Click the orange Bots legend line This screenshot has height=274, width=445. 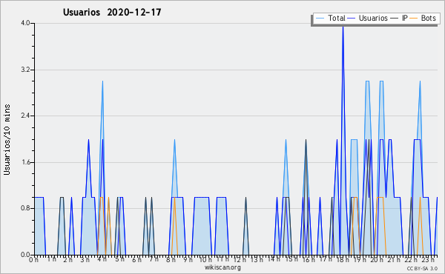click(x=414, y=19)
